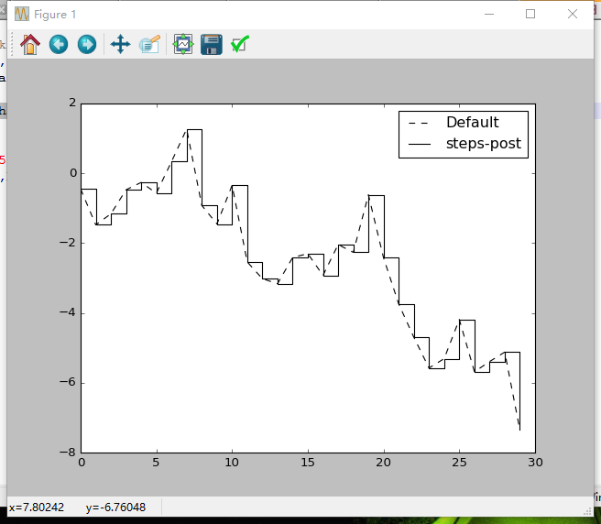
Task: Save the figure with the floppy disk icon
Action: point(212,45)
